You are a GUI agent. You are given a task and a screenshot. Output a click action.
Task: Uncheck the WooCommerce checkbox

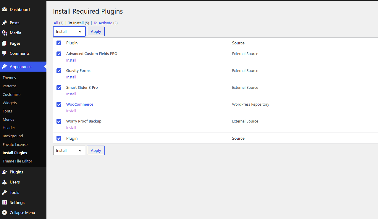point(59,104)
